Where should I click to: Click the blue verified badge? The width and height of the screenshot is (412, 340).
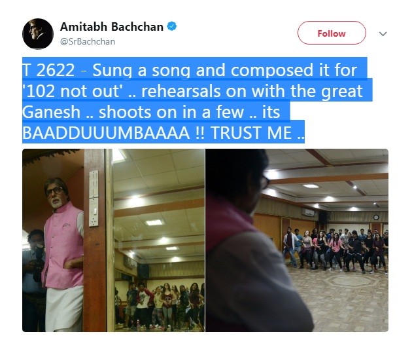(x=172, y=26)
